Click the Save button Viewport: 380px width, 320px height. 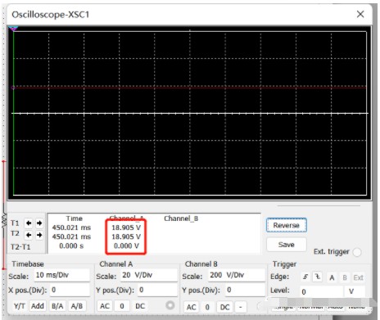pyautogui.click(x=287, y=245)
